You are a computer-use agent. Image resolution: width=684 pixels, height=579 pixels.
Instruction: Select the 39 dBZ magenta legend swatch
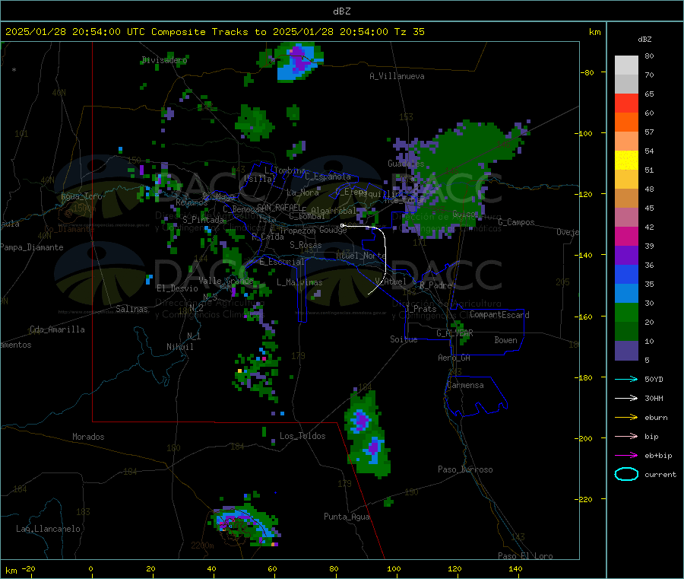point(626,236)
